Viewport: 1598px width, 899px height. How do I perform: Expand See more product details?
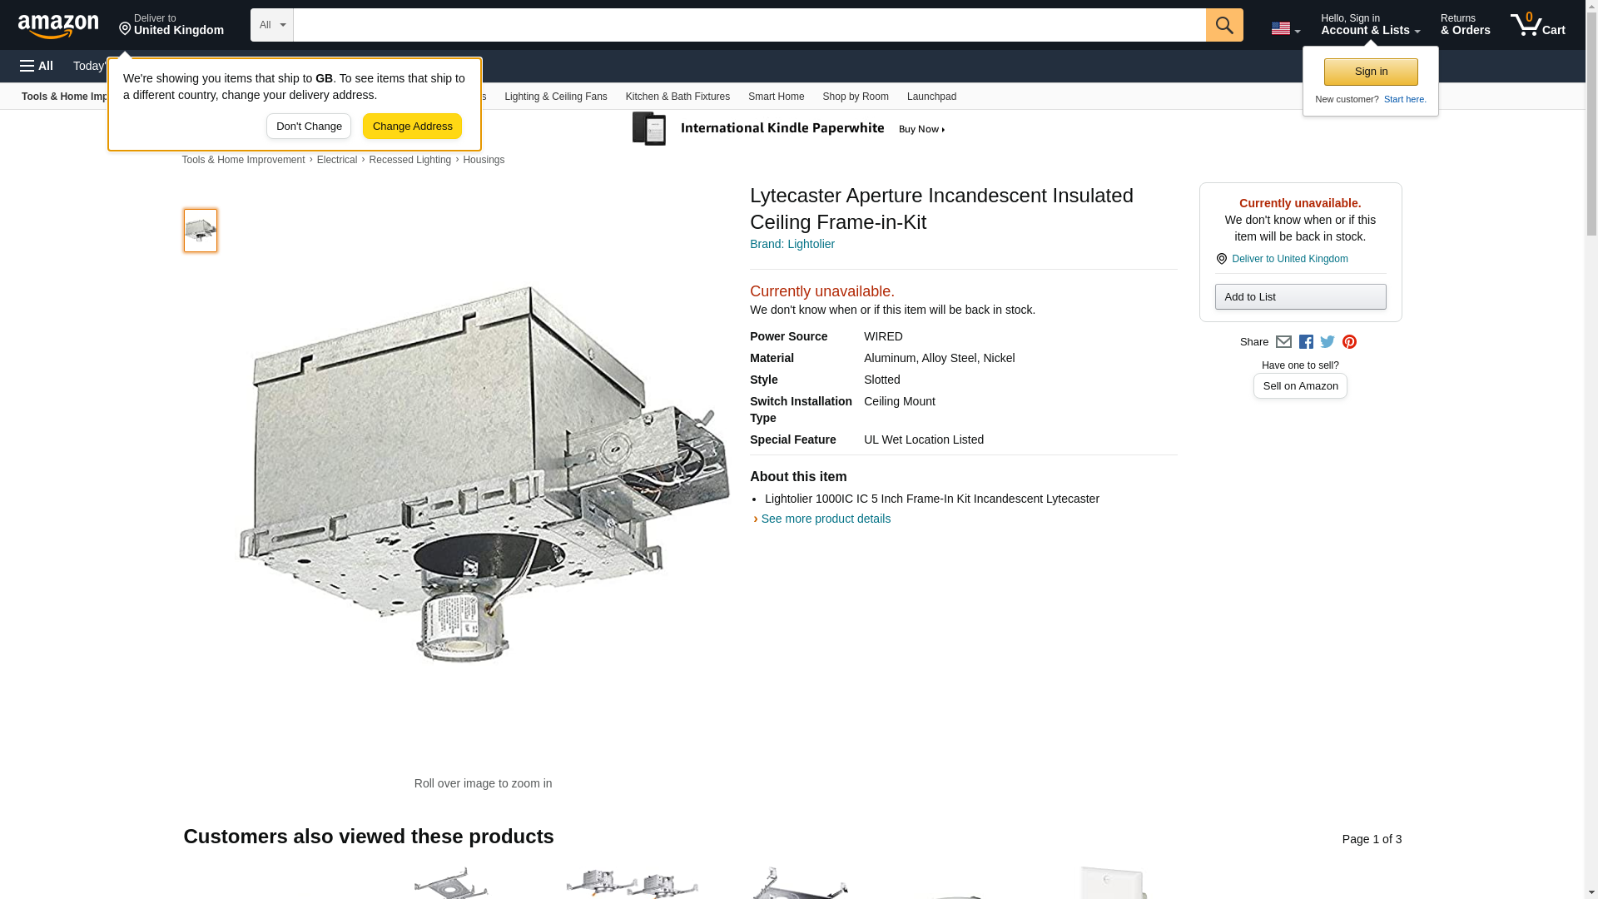(x=825, y=519)
